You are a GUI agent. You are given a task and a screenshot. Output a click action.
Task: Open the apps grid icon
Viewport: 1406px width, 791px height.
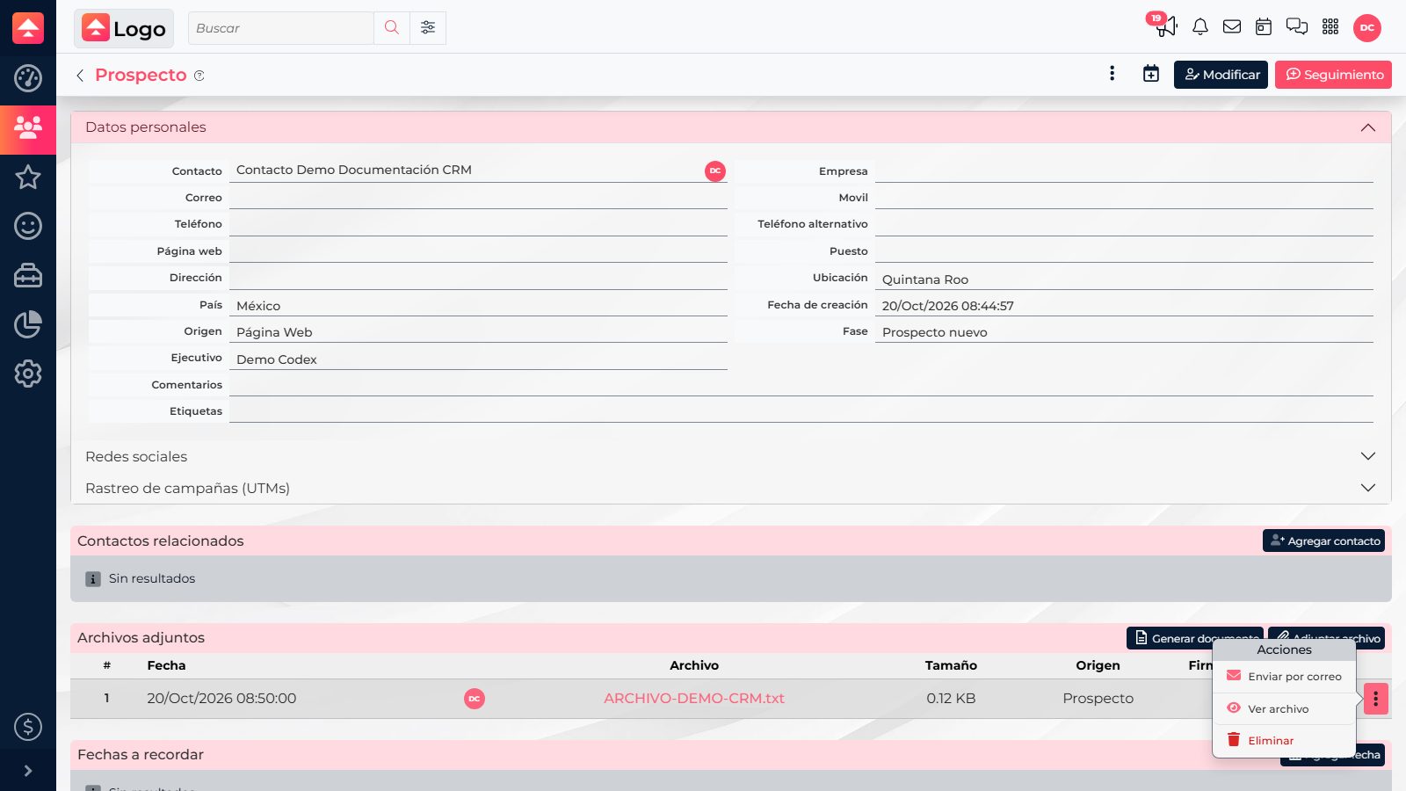(x=1330, y=27)
